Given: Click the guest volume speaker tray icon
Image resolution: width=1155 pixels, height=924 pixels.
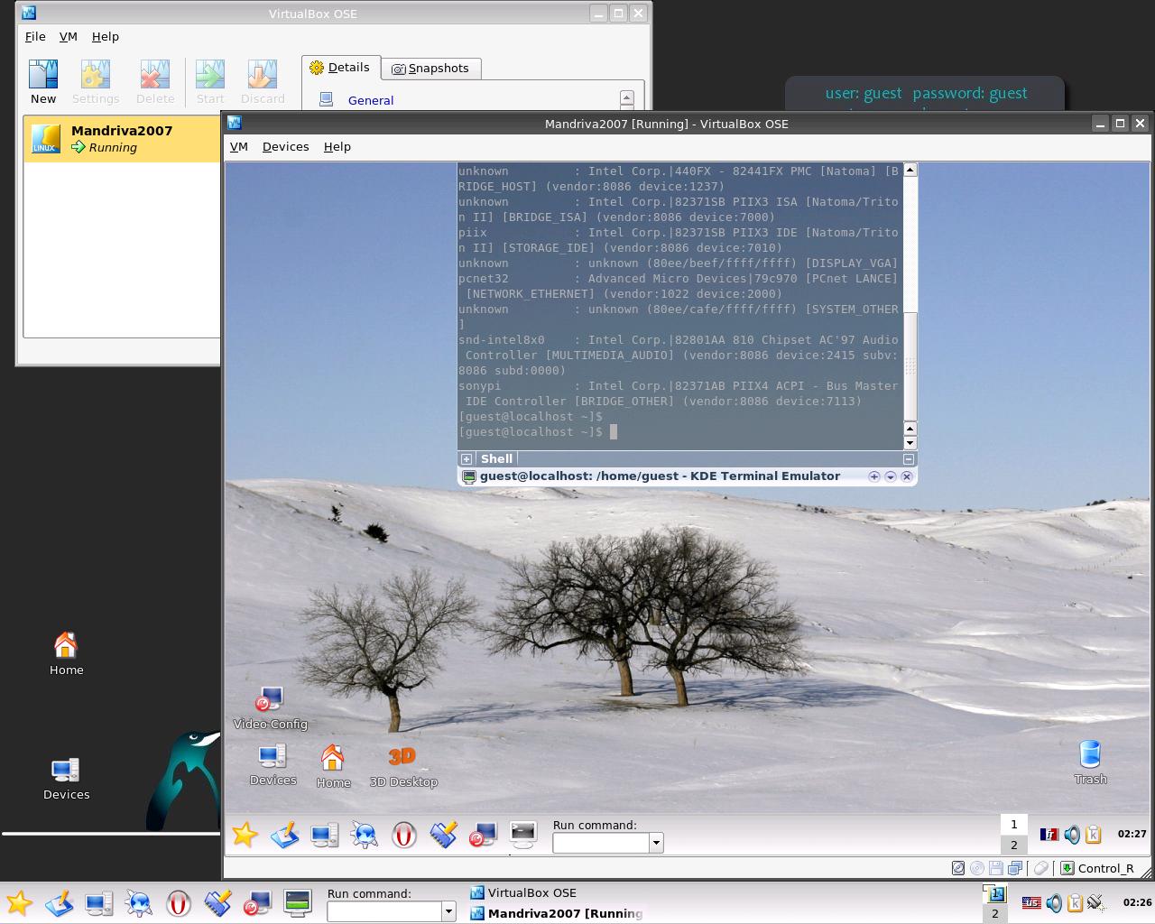Looking at the screenshot, I should 1071,835.
